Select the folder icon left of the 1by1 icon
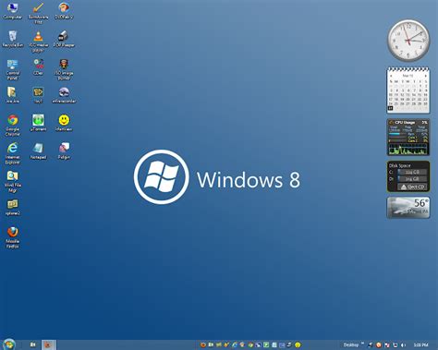The image size is (438, 350). coord(12,95)
